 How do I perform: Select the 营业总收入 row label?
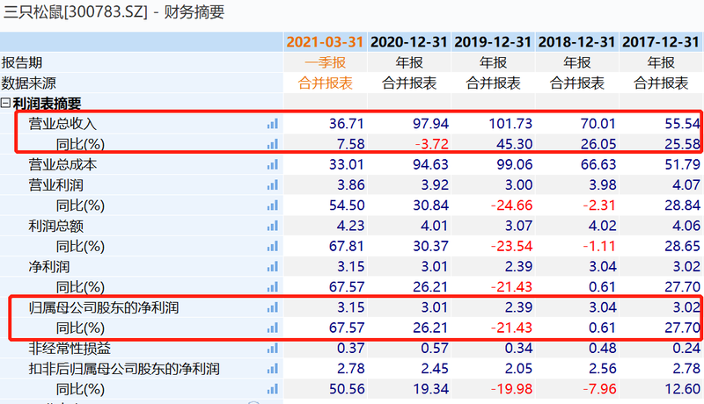point(62,124)
